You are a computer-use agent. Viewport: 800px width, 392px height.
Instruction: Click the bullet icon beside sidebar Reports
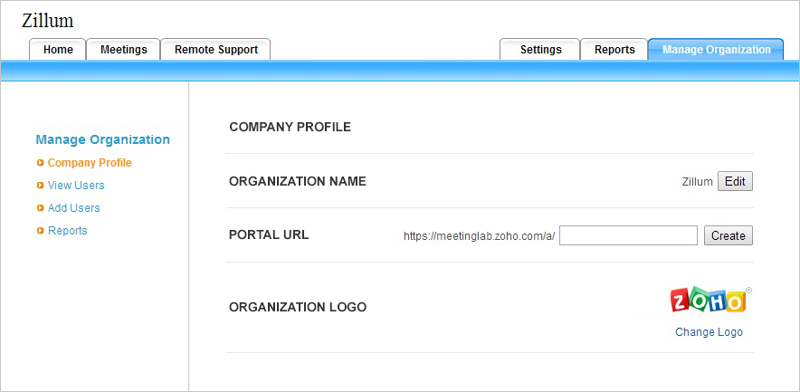point(40,231)
